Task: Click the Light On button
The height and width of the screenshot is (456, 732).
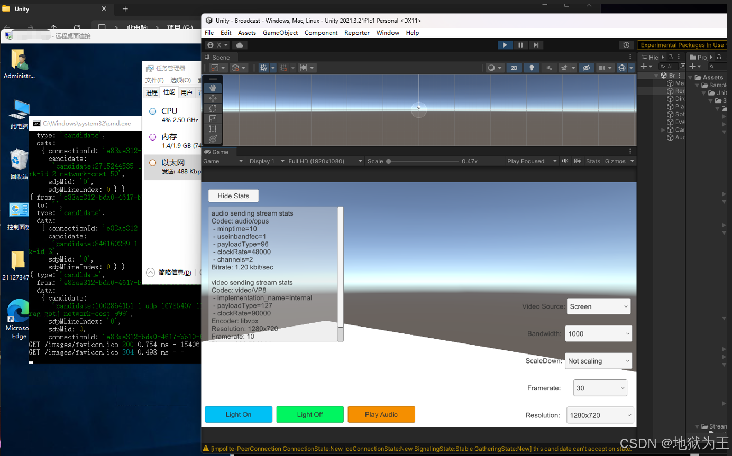Action: pos(239,414)
